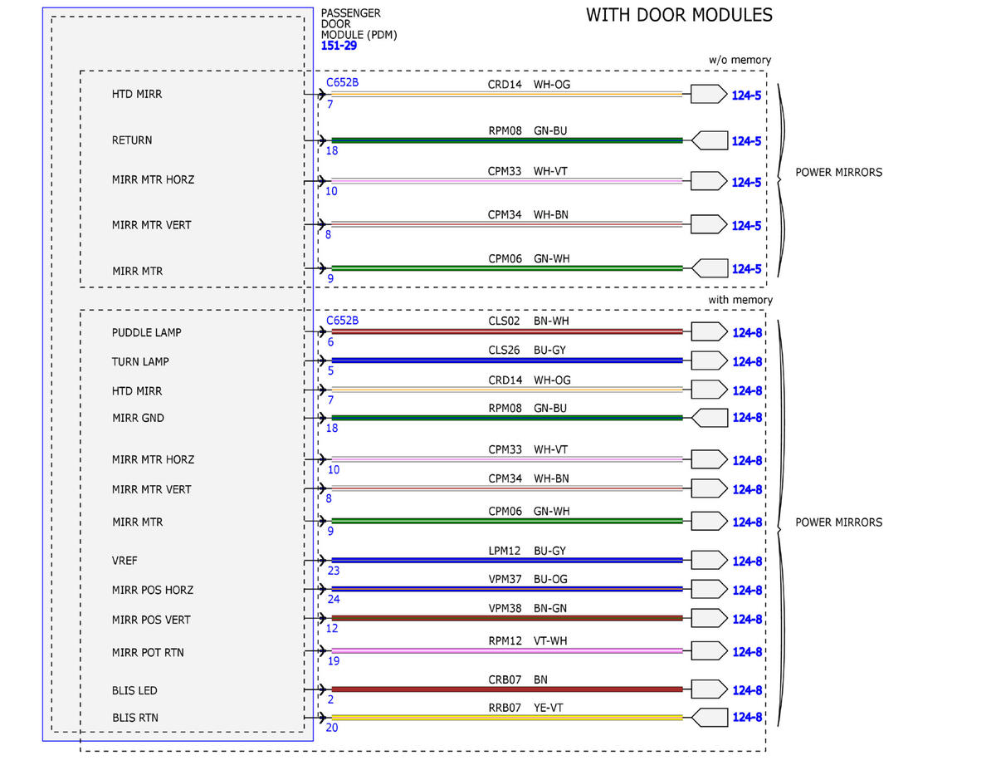Click the PUDDLE LAMP signal label
This screenshot has height=770, width=996.
click(147, 332)
